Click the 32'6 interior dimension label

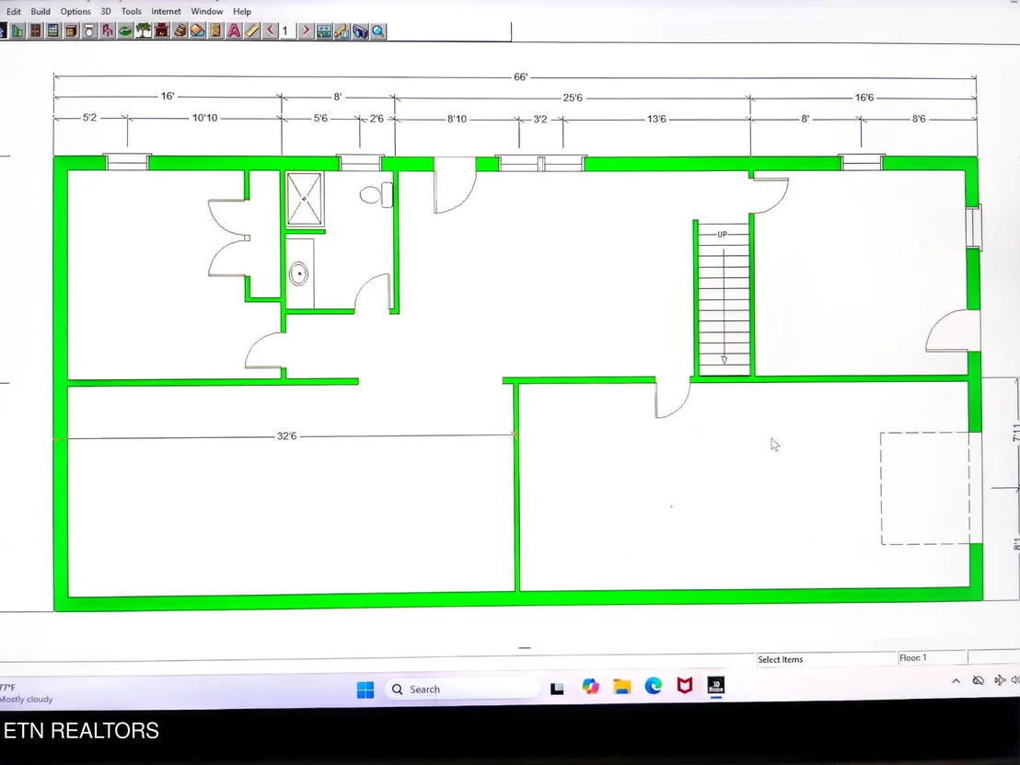tap(287, 435)
